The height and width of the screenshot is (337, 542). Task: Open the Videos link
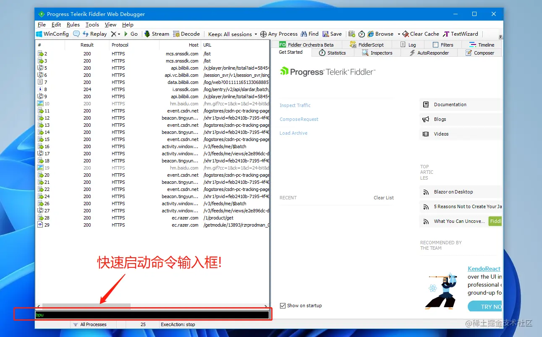pyautogui.click(x=461, y=134)
